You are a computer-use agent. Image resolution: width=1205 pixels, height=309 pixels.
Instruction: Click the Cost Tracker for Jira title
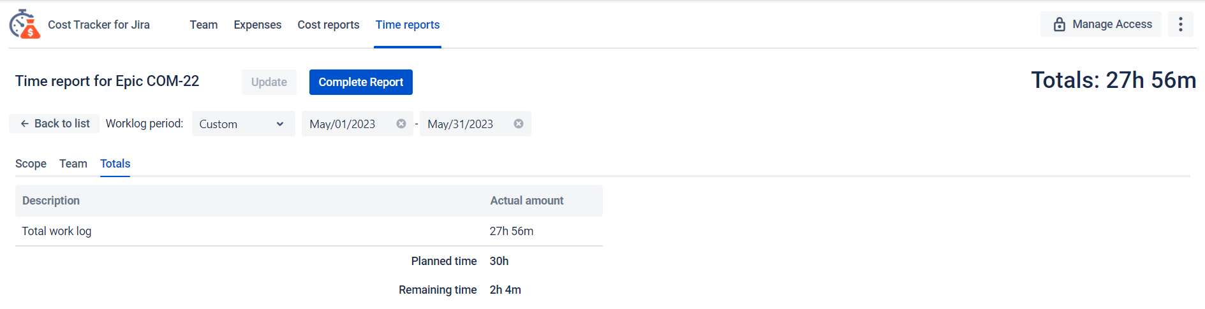click(x=99, y=25)
